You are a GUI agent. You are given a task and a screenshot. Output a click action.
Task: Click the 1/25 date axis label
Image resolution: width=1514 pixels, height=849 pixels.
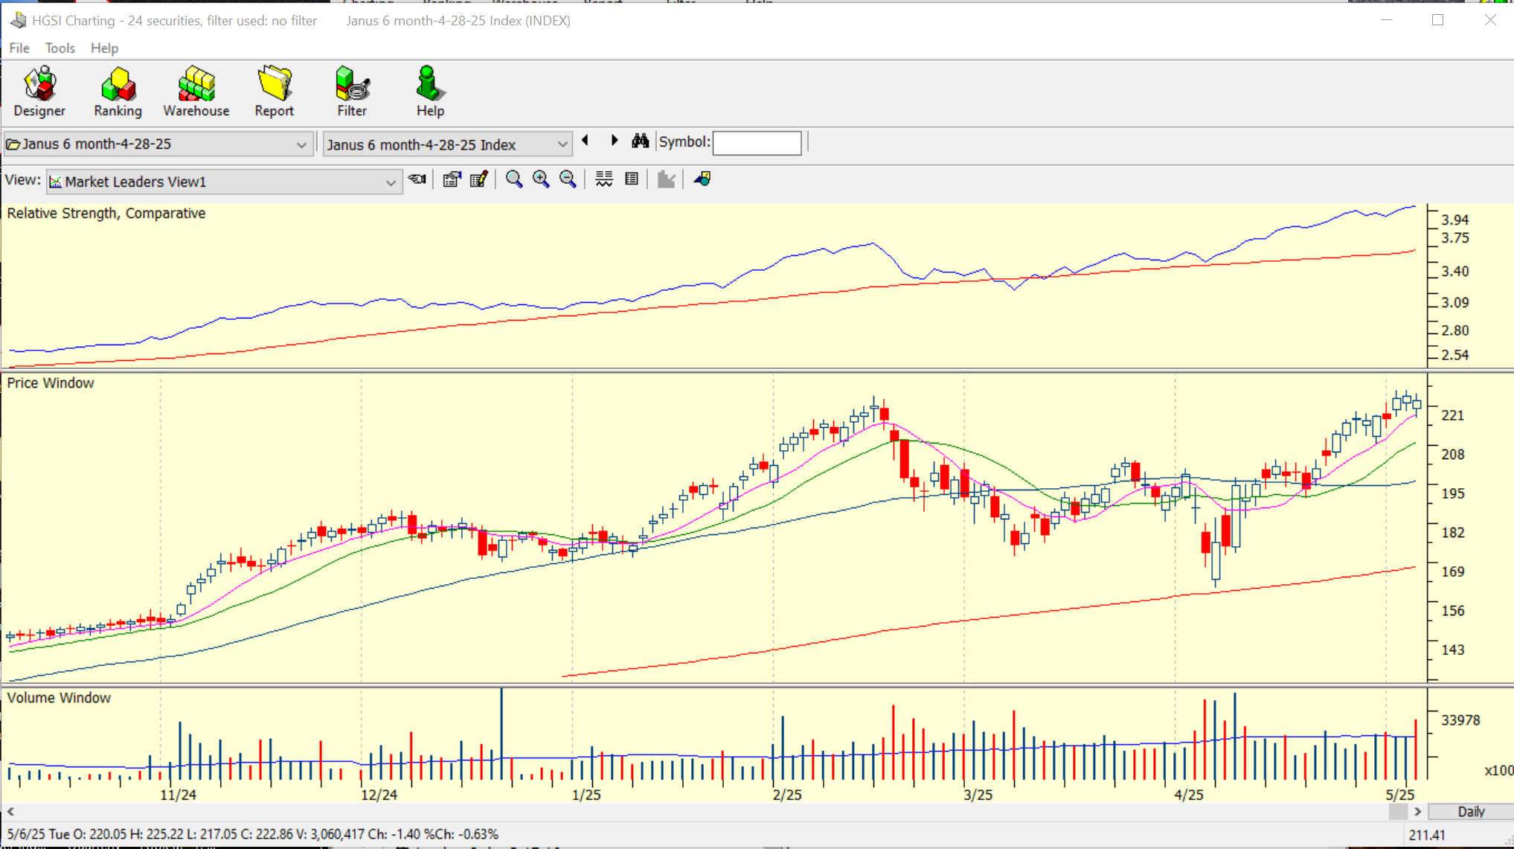(x=586, y=795)
